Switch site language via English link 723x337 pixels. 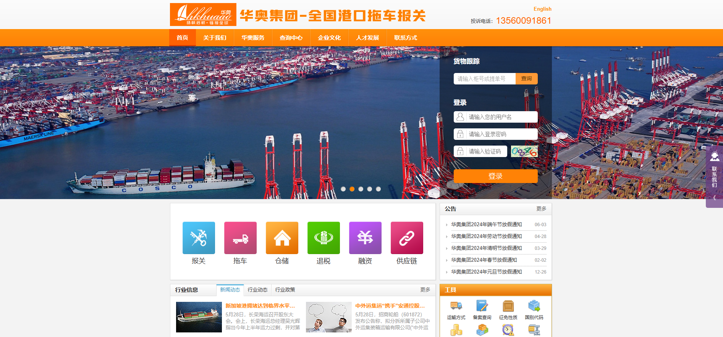[x=542, y=9]
